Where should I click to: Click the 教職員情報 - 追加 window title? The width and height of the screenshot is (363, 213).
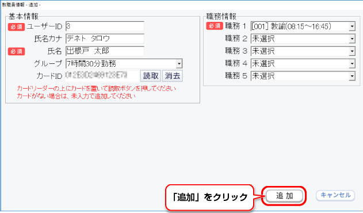tap(21, 5)
